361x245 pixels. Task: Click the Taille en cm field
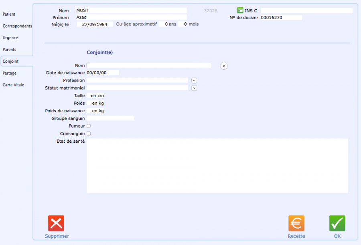coord(95,96)
